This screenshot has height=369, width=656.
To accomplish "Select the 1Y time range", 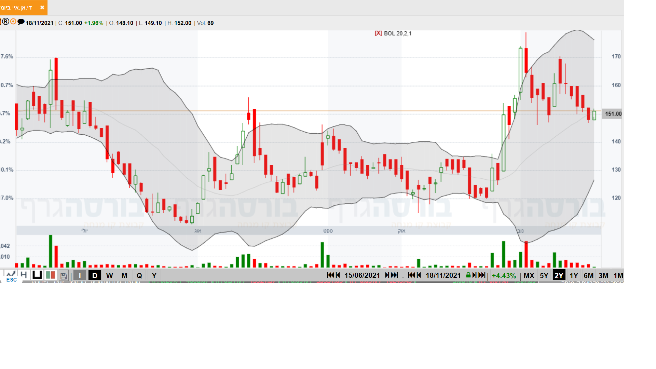I will point(574,276).
